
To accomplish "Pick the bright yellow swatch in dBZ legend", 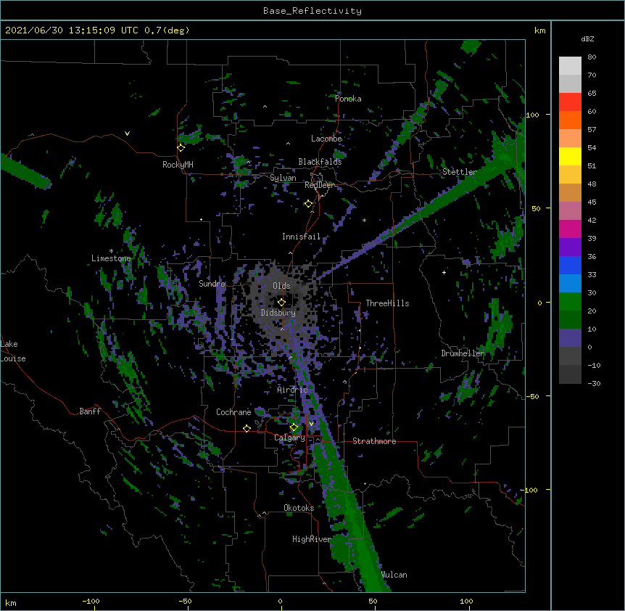I will pyautogui.click(x=570, y=156).
